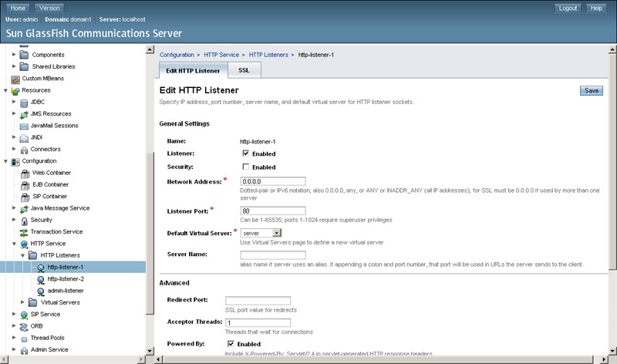Click the HTTP Service globe icon
The height and width of the screenshot is (364, 617).
[x=24, y=244]
